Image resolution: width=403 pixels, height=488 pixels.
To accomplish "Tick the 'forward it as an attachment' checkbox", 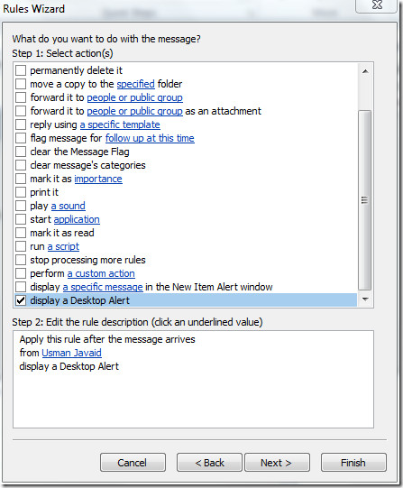I will (x=21, y=111).
